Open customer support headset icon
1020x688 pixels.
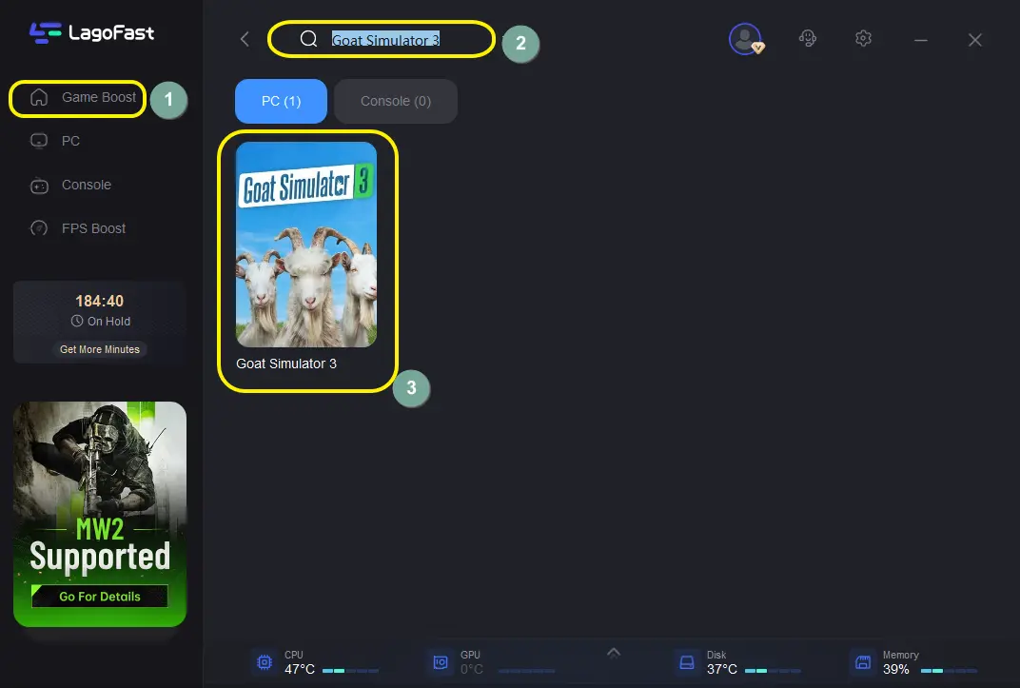point(808,39)
